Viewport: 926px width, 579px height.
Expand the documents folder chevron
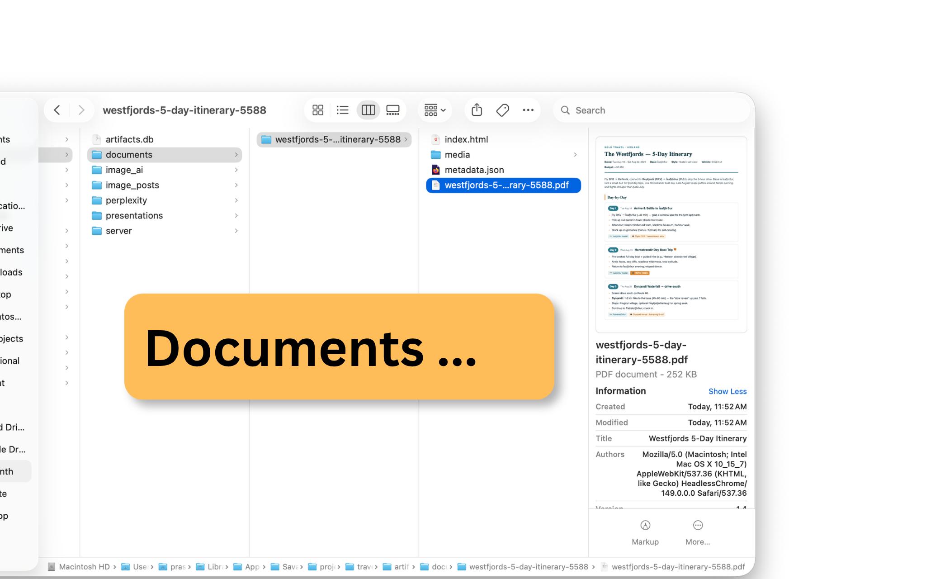tap(236, 155)
